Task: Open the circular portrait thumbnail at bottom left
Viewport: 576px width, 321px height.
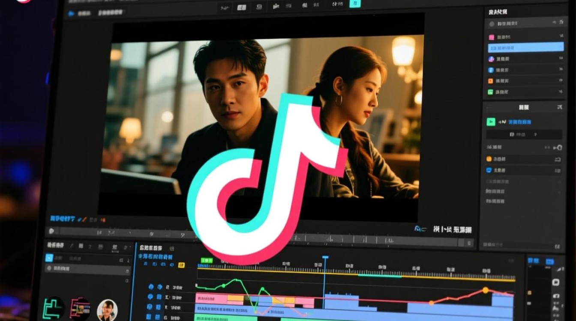Action: pos(107,309)
